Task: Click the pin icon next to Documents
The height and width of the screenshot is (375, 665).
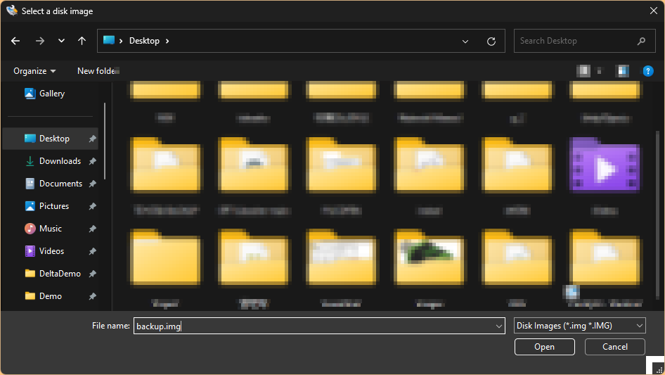Action: coord(92,184)
